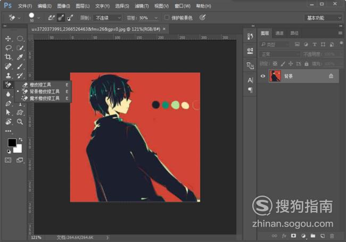346x242 pixels.
Task: Create a new layer button
Action: [323, 236]
